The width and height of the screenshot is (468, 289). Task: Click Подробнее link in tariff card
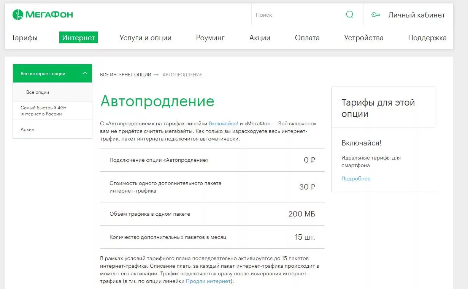[356, 178]
